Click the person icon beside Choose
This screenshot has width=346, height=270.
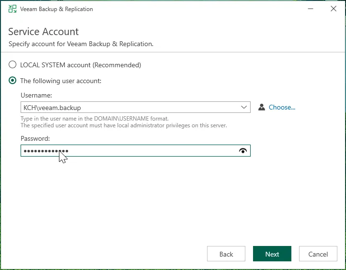click(x=262, y=107)
